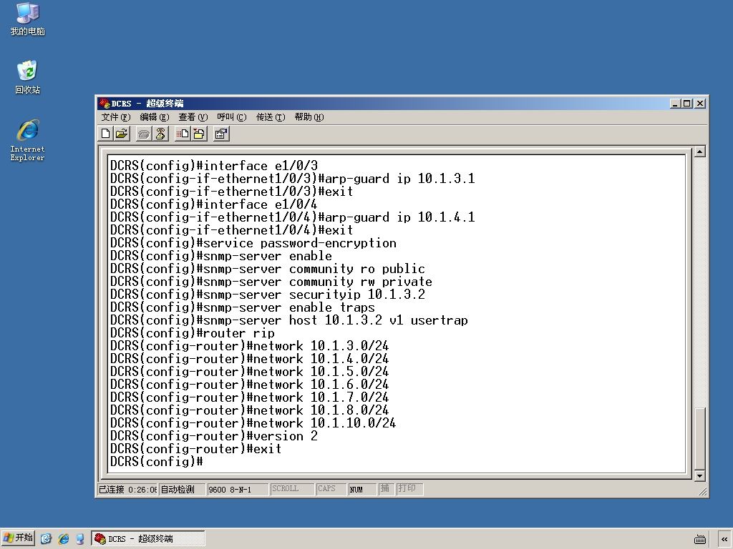Screen dimensions: 733x549
Task: Select the Recycle Bin desktop icon
Action: tap(28, 77)
